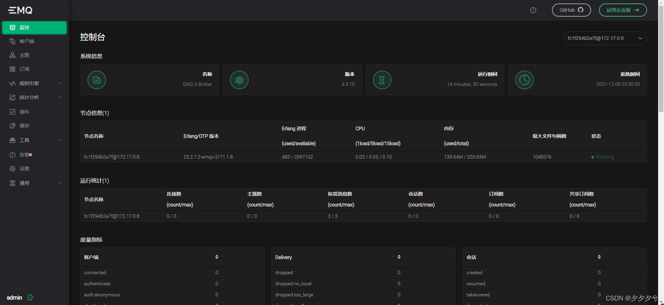
Task: Click the logout icon next to admin
Action: point(30,297)
